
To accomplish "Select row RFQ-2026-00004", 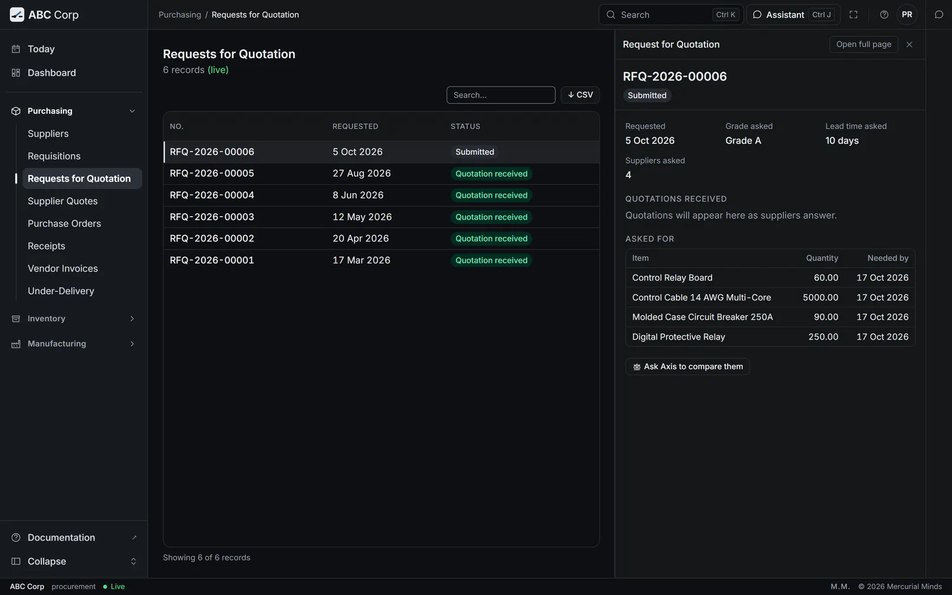I will [x=381, y=195].
